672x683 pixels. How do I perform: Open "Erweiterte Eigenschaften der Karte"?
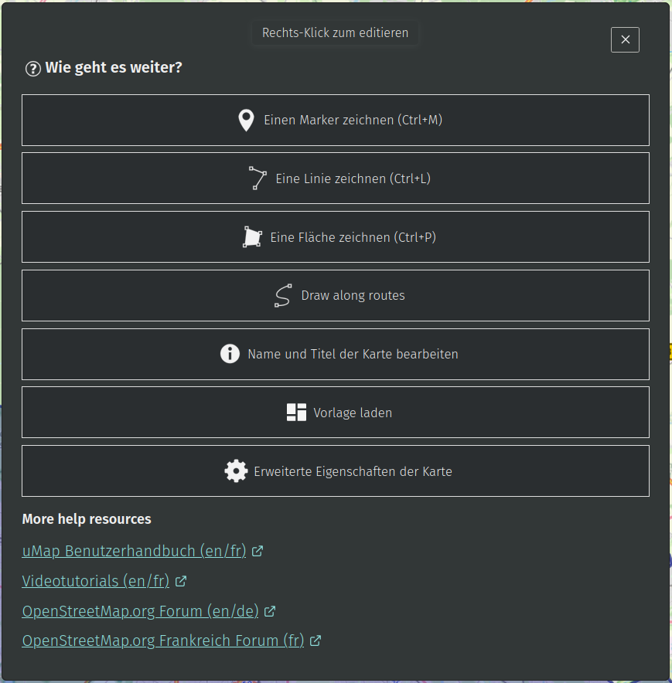[x=353, y=471]
